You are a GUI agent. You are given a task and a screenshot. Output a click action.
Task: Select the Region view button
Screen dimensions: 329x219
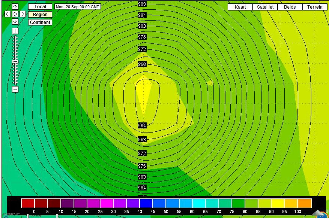coord(40,15)
